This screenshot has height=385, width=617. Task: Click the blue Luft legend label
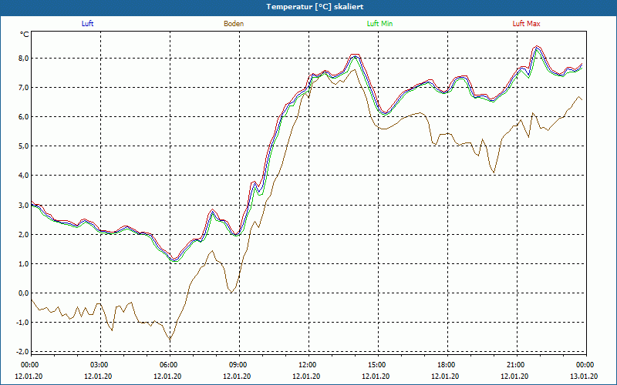[x=87, y=24]
